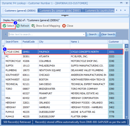
Task: Click the BOSTON city cell
Action: 54,80
